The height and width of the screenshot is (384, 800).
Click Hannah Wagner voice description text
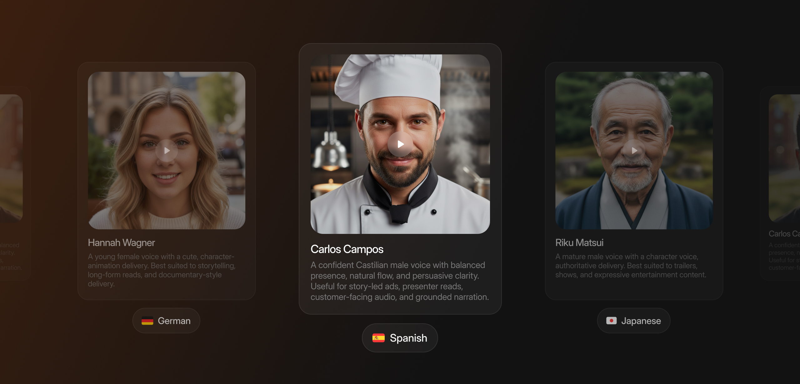pyautogui.click(x=162, y=270)
